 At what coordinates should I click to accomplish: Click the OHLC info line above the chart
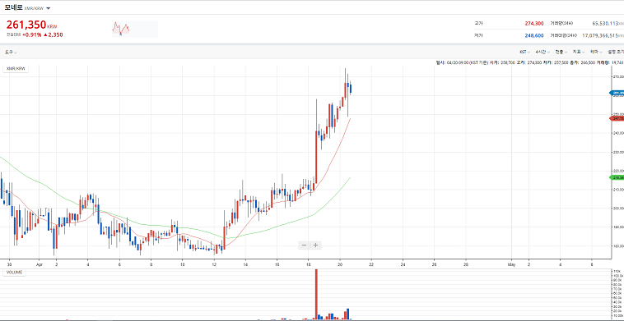pos(529,62)
